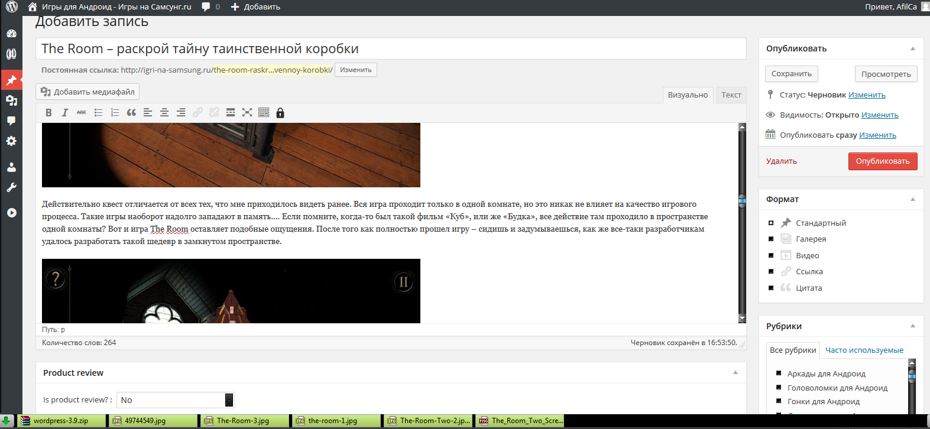Select the Часто используемые tab
This screenshot has width=930, height=429.
pyautogui.click(x=864, y=350)
